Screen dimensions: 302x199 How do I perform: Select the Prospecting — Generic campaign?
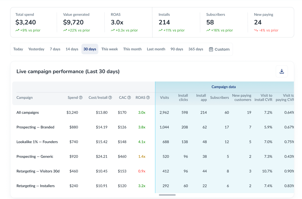pyautogui.click(x=153, y=156)
